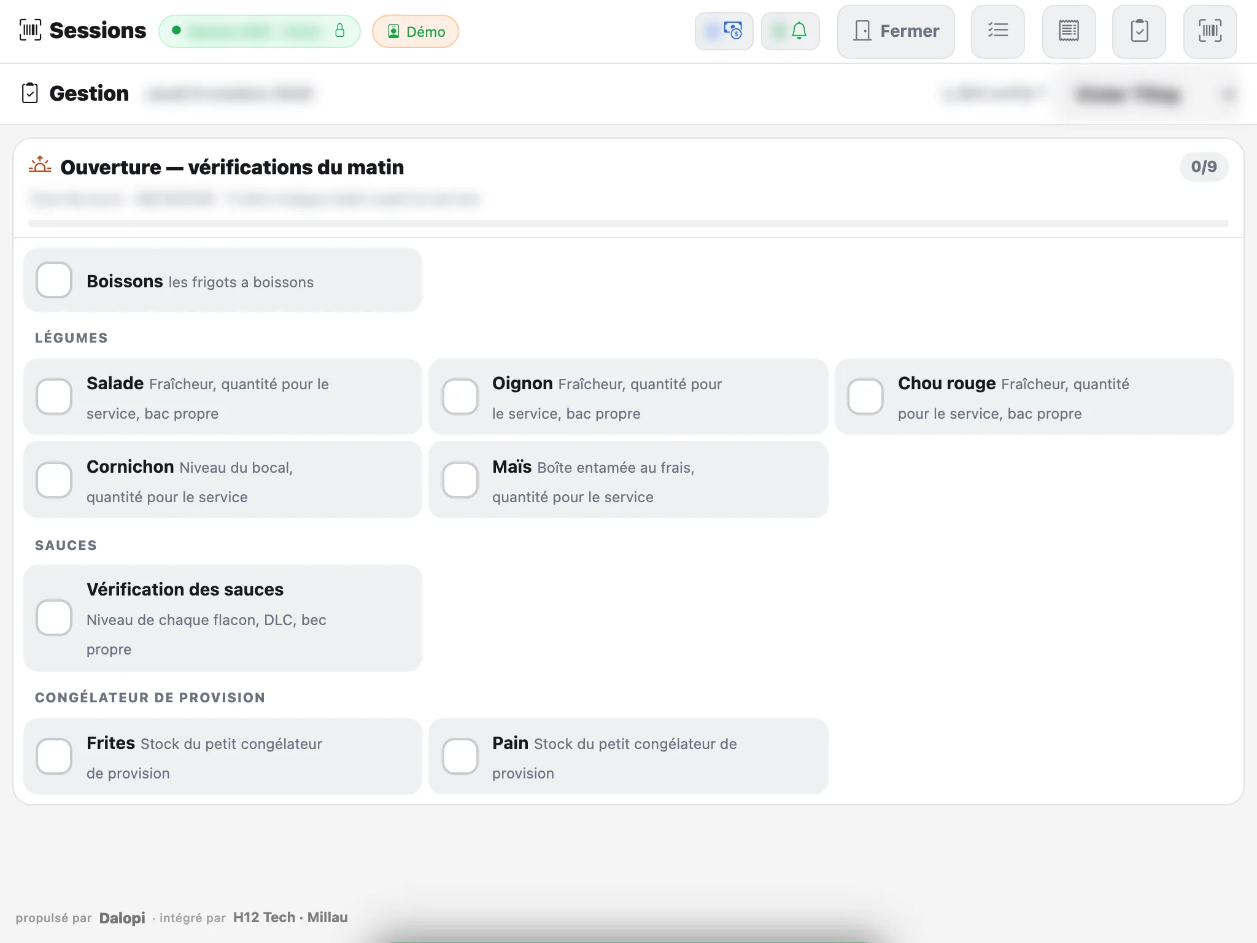Screen dimensions: 1257x943
Task: Check Vérification des sauces box
Action: click(54, 618)
